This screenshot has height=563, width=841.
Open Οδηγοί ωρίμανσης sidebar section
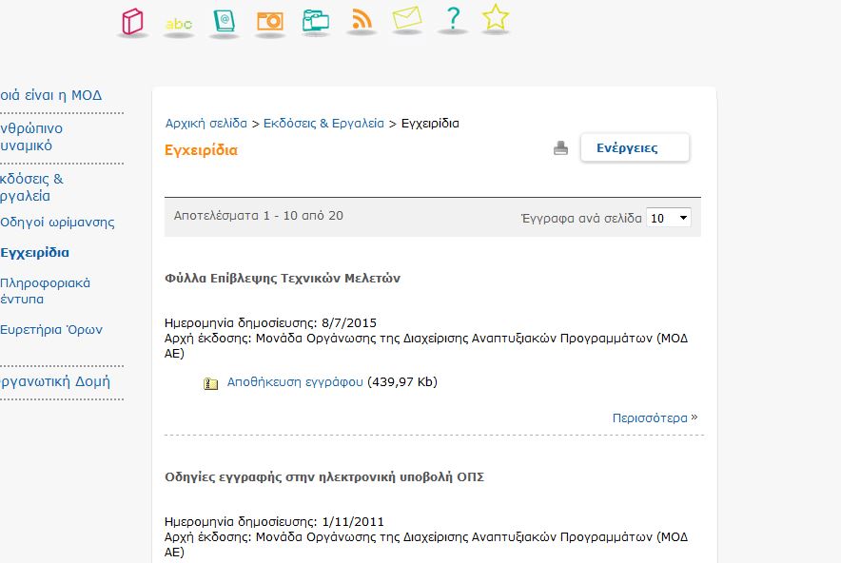[57, 220]
